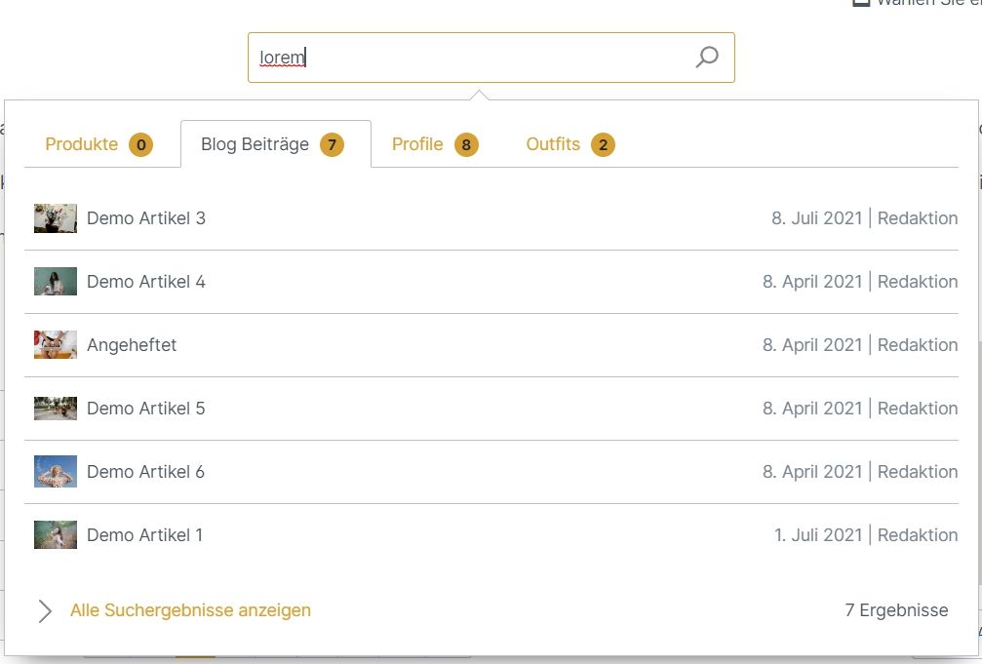The image size is (982, 664).
Task: Switch to the Produkte tab
Action: pos(98,145)
